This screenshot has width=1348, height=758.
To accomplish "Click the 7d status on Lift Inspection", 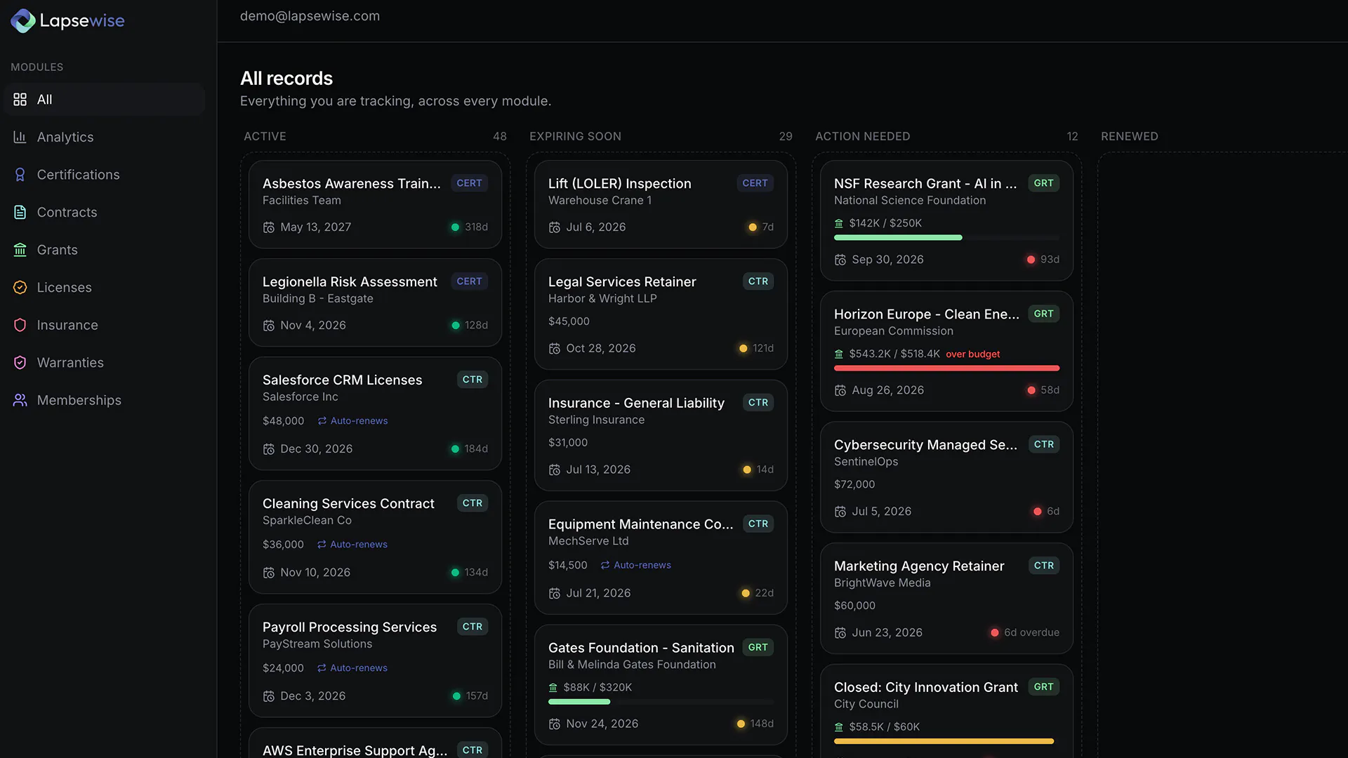I will [761, 227].
